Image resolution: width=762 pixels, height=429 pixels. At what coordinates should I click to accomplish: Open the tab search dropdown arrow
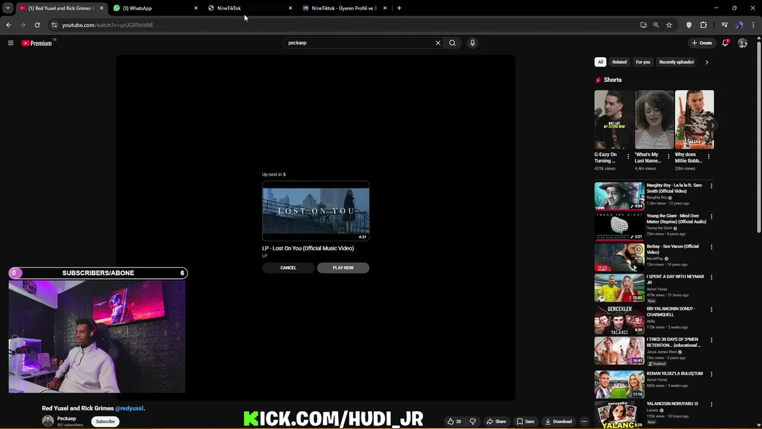coord(8,8)
